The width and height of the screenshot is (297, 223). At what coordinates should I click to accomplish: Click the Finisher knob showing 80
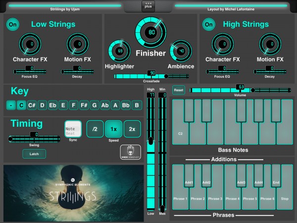coord(151,32)
